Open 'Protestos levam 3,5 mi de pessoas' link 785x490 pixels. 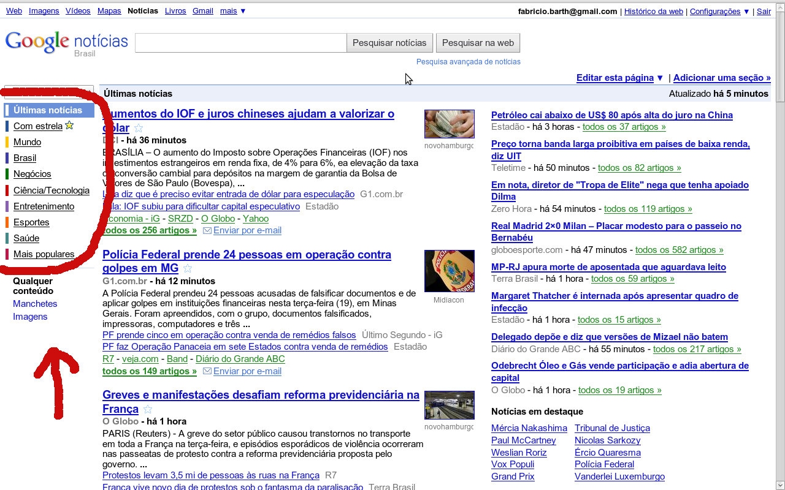pos(211,475)
